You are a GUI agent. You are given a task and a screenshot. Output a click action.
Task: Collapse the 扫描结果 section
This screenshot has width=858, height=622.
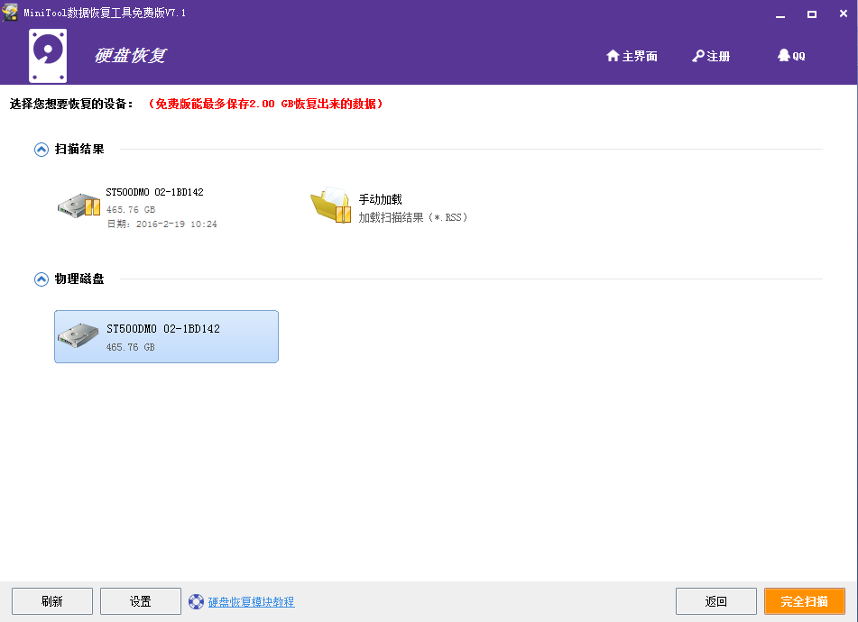click(41, 150)
